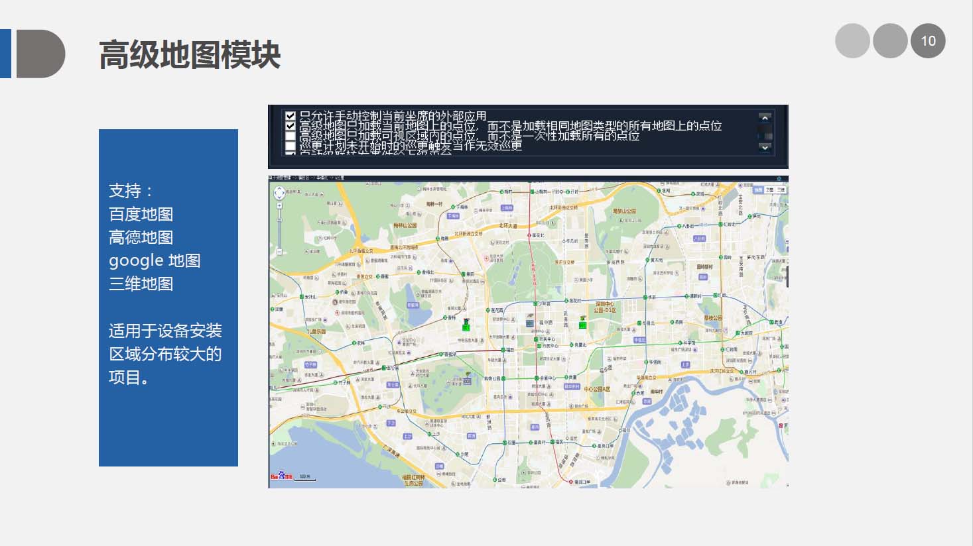Check the 巡更计划未开始时 invalid patrol option
The height and width of the screenshot is (546, 973).
pos(290,146)
